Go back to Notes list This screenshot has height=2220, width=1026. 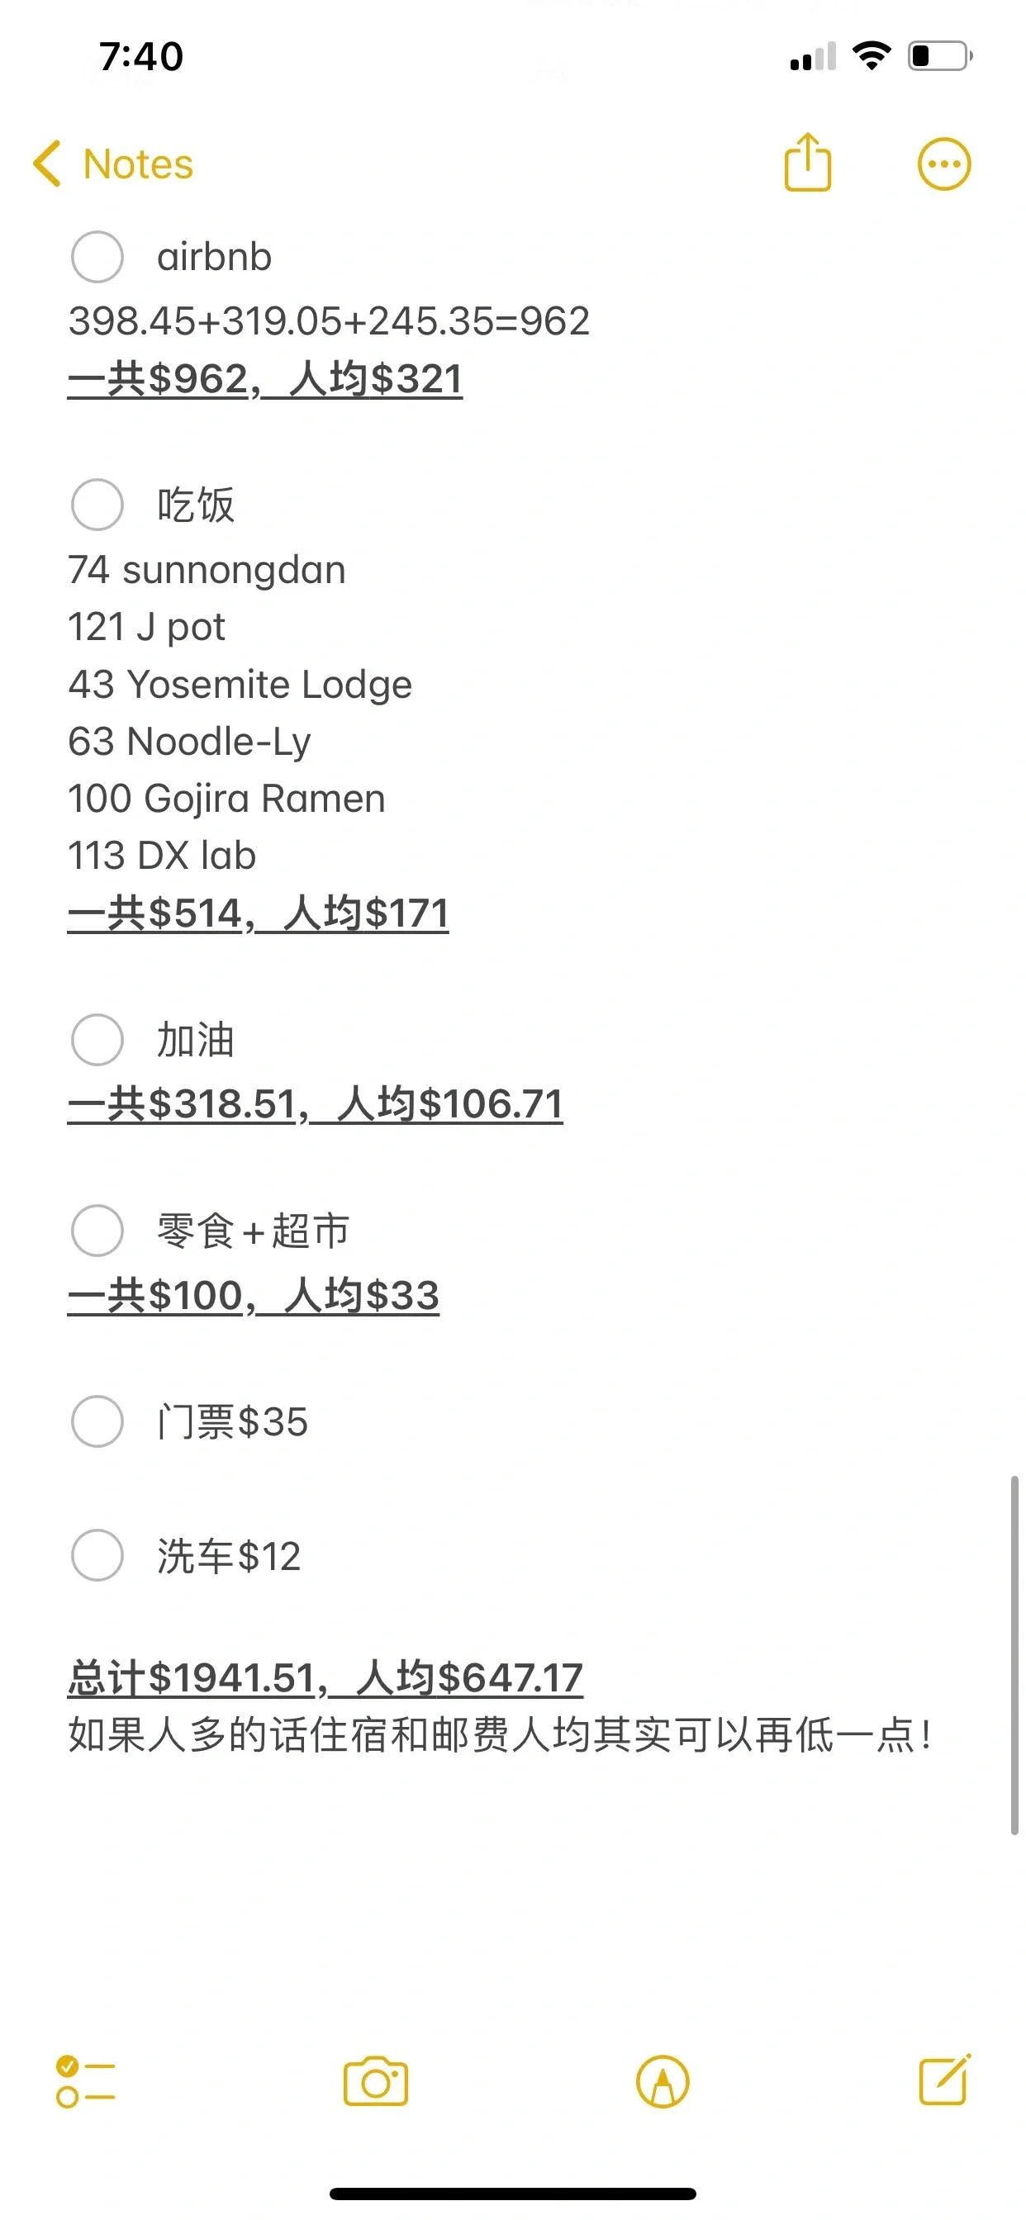(138, 164)
